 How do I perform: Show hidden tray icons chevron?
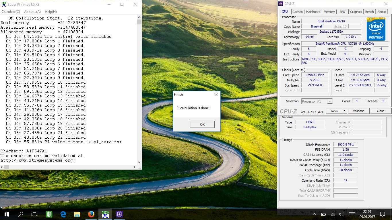[x=314, y=214]
